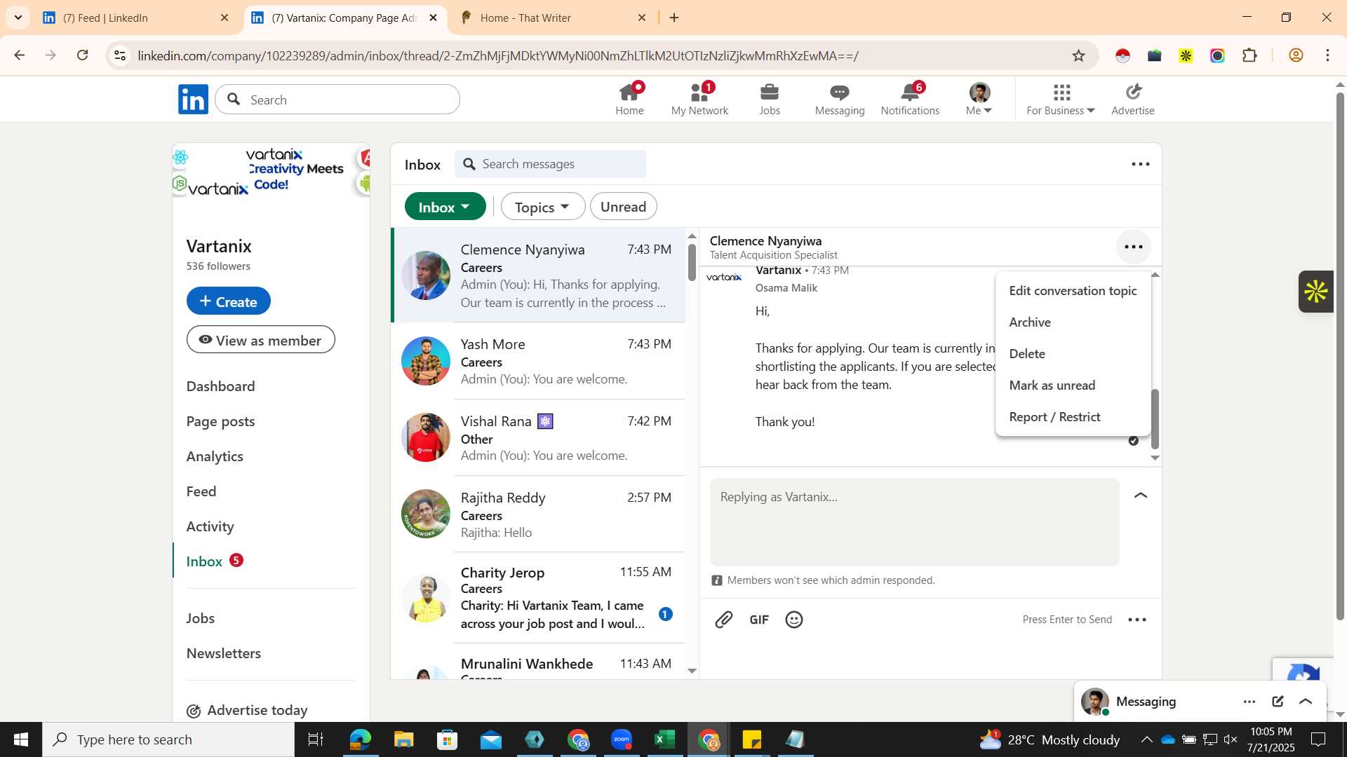
Task: Open Messaging from the top navigation
Action: tap(840, 99)
